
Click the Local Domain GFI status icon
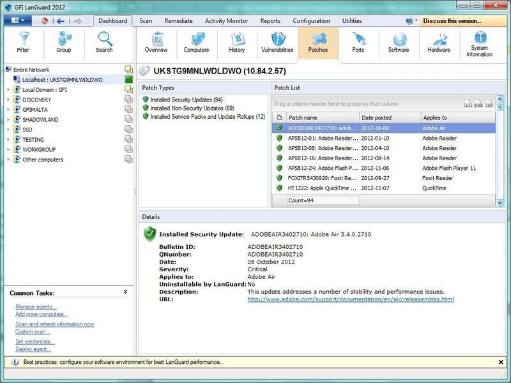[129, 89]
